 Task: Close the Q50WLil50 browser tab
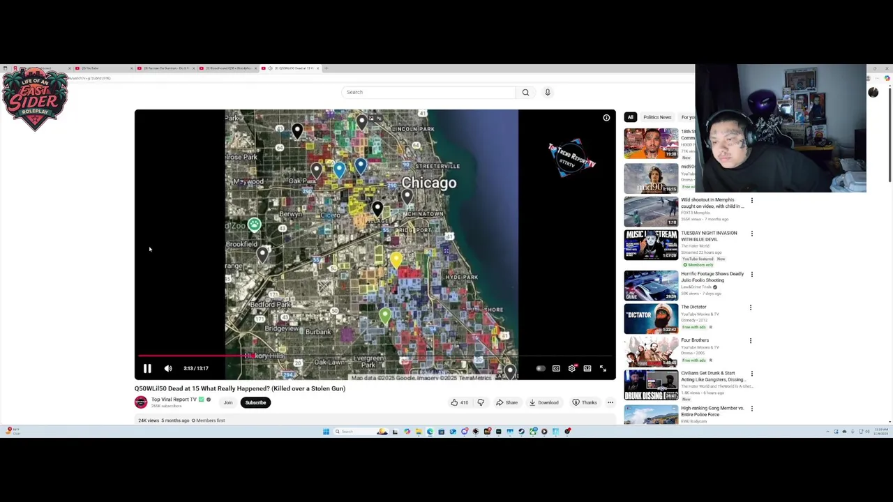point(317,68)
